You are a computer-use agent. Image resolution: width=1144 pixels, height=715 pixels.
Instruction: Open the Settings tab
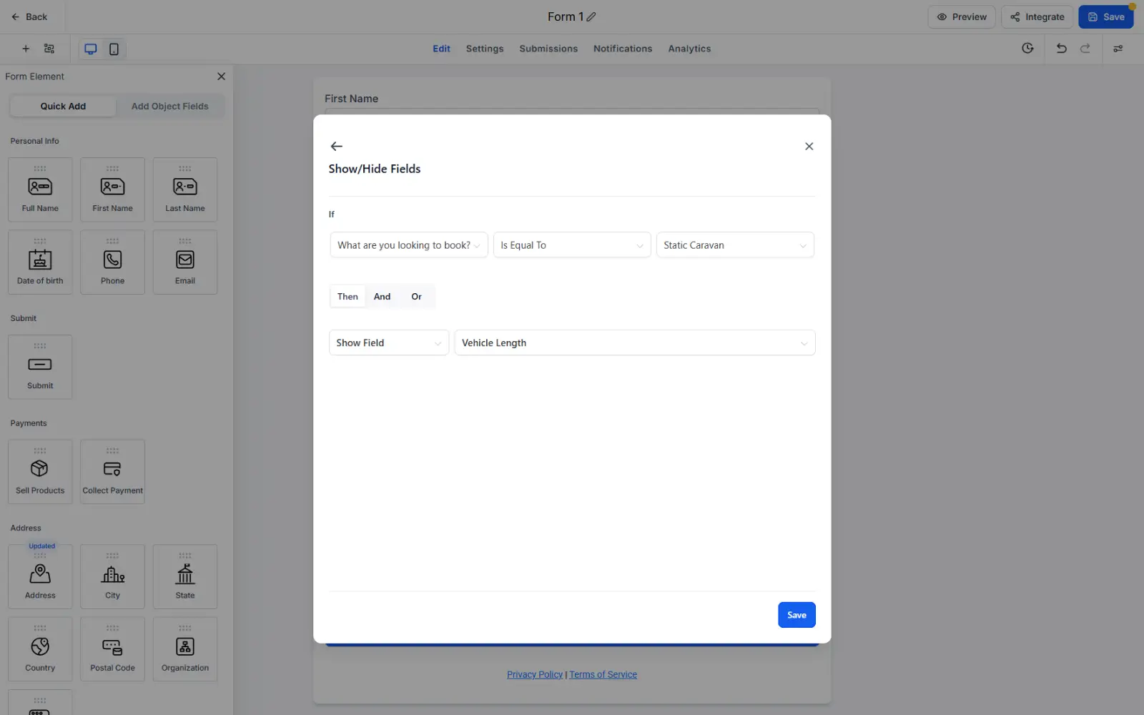pyautogui.click(x=485, y=49)
